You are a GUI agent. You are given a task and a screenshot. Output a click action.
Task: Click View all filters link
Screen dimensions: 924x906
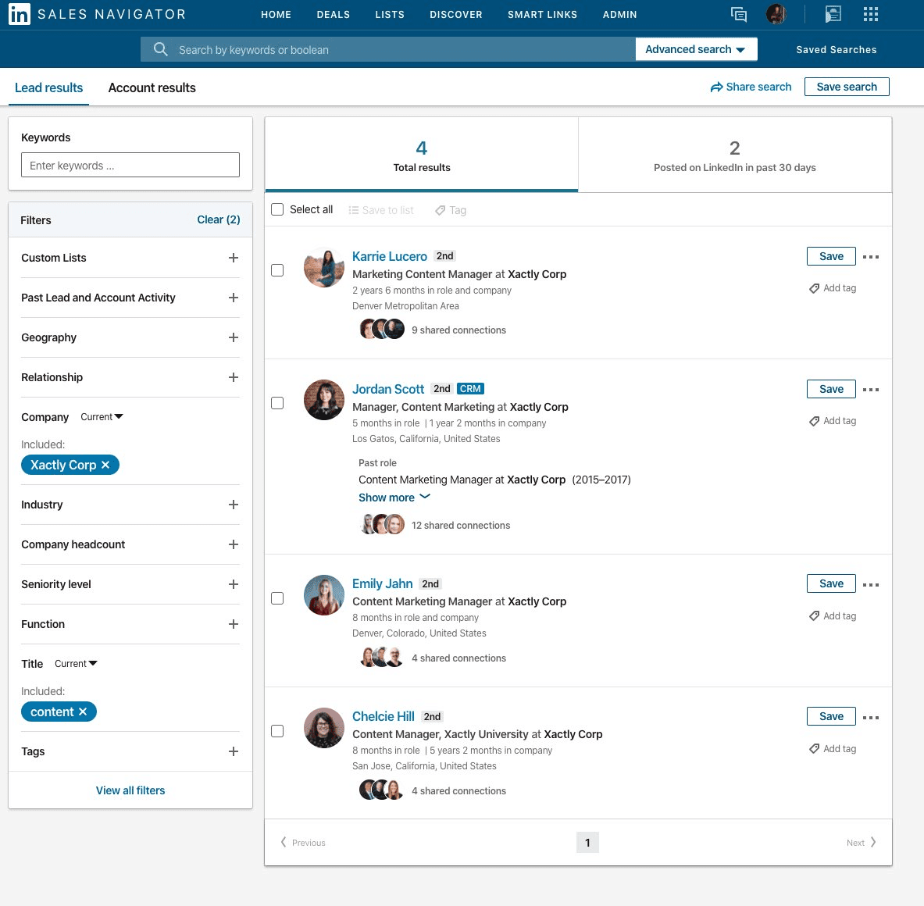pyautogui.click(x=130, y=790)
